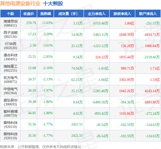Viewport: 161px width, 149px height.
Task: Click the -2.85% change value
Action: click(x=48, y=57)
